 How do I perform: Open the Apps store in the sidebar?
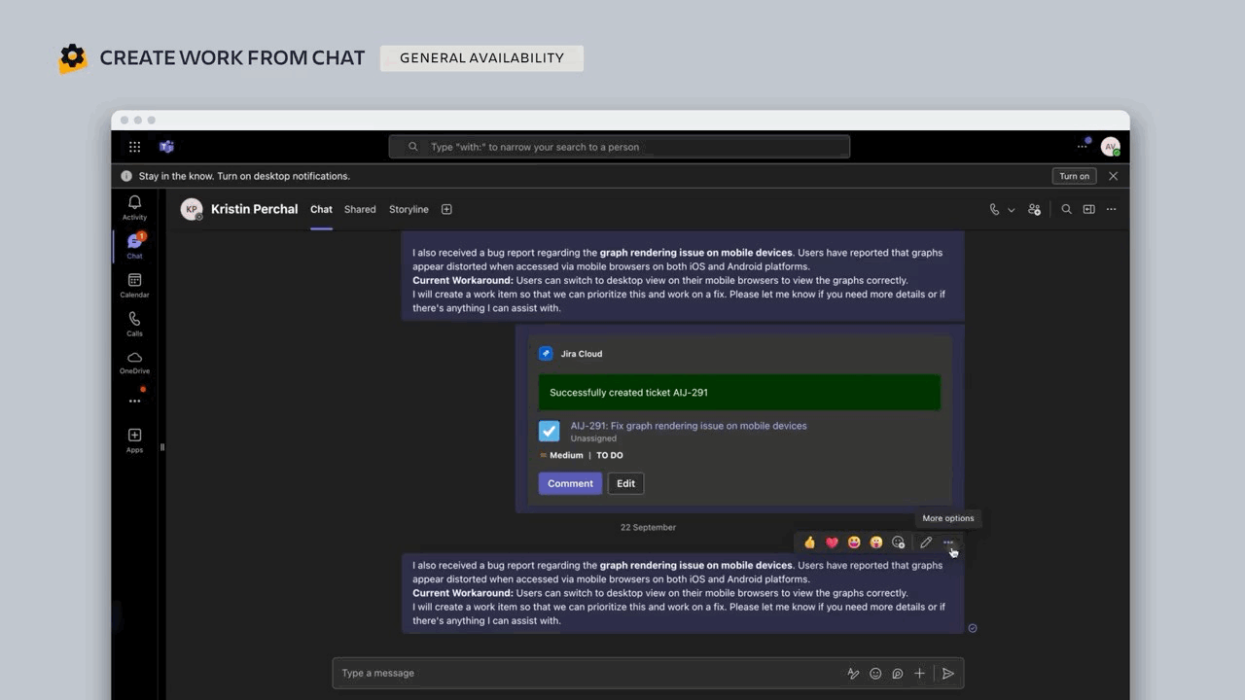coord(134,440)
